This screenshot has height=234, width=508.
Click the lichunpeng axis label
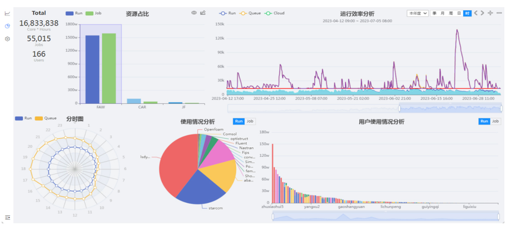click(391, 207)
